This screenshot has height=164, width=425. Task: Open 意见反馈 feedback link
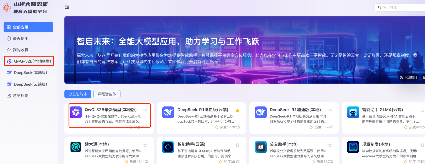(x=20, y=95)
